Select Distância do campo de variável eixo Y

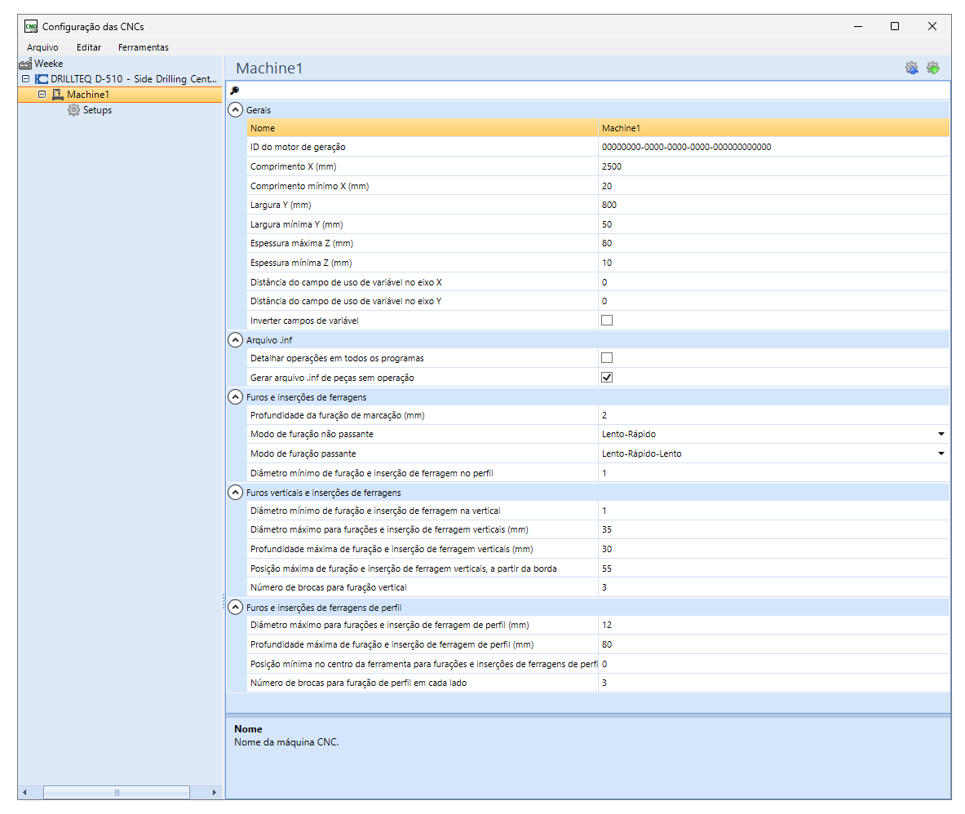[346, 301]
